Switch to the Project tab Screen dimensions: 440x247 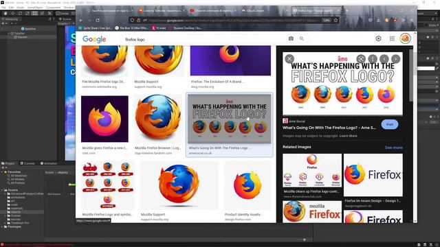coord(8,163)
